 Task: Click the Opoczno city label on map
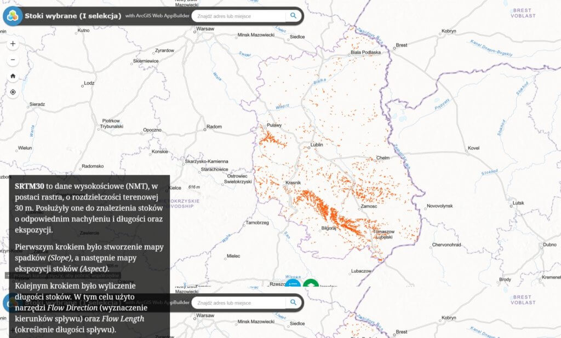click(x=152, y=130)
